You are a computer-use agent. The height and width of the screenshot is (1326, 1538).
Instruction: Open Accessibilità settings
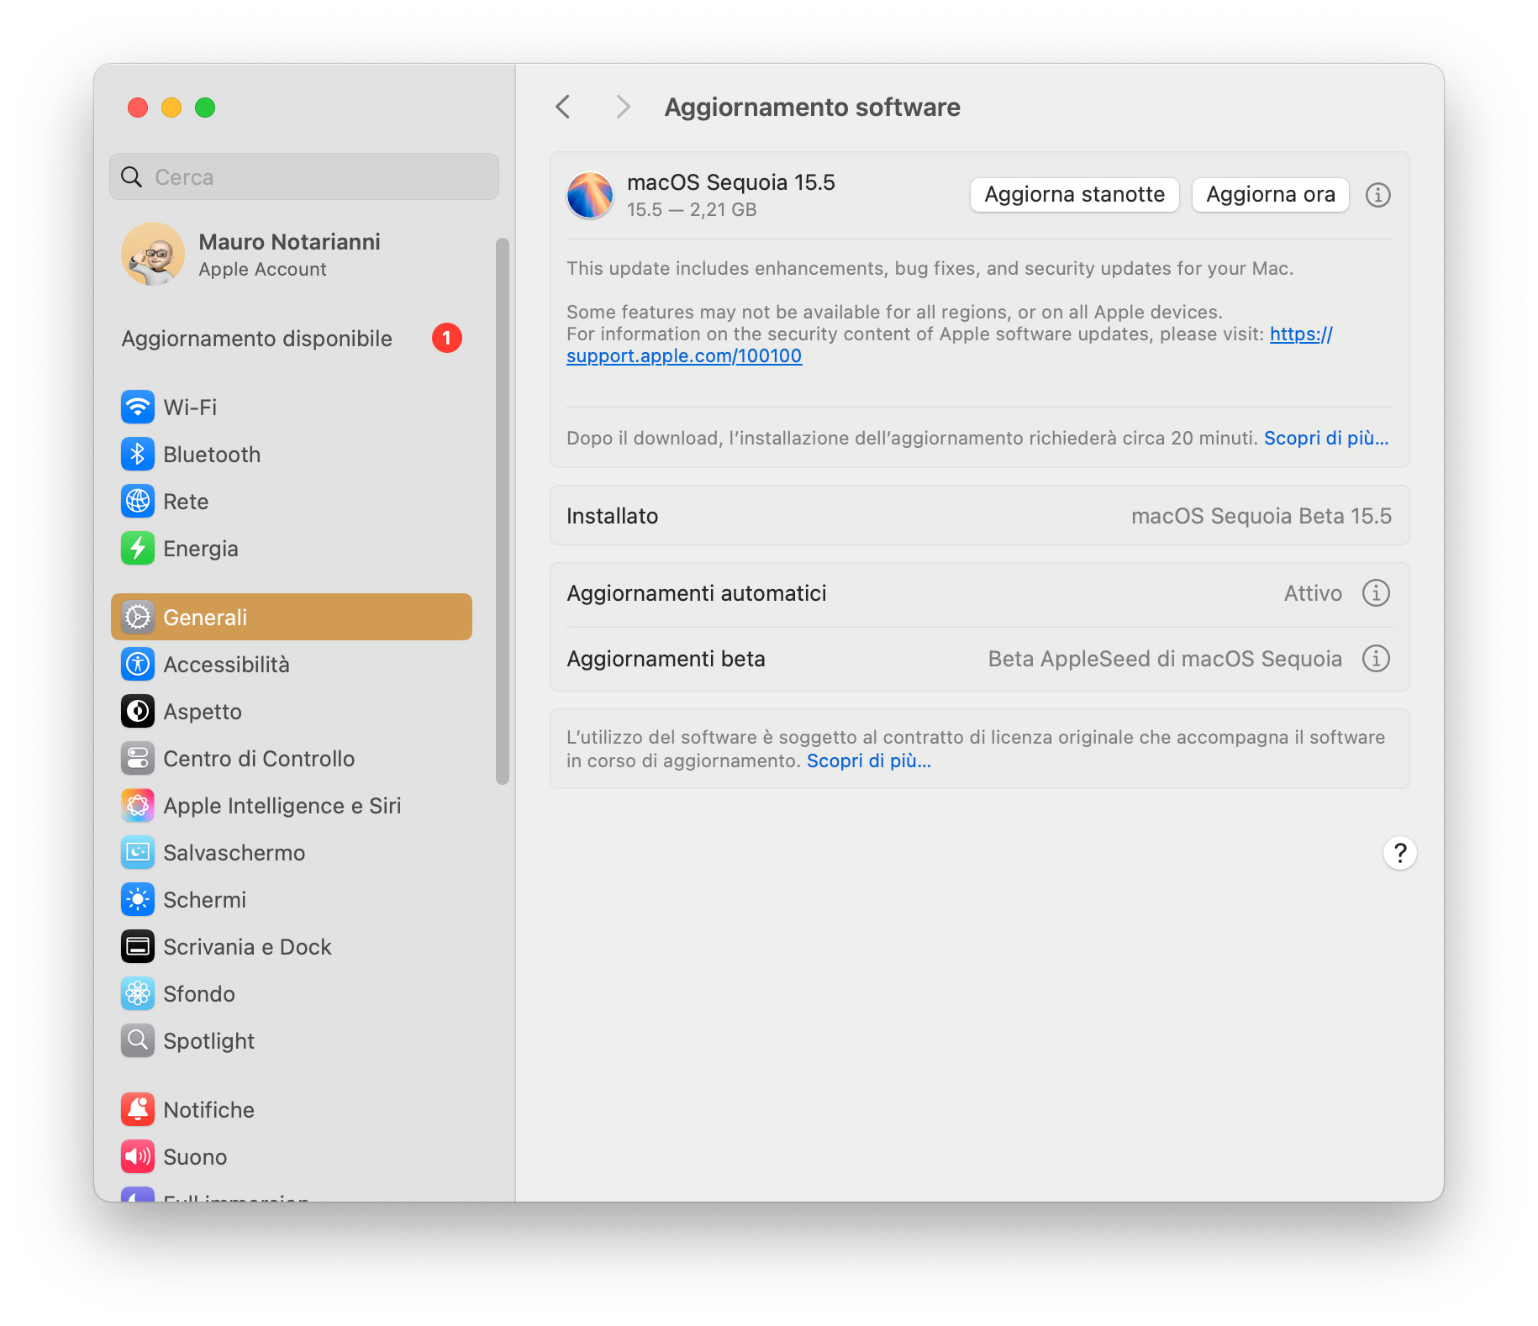pos(291,665)
